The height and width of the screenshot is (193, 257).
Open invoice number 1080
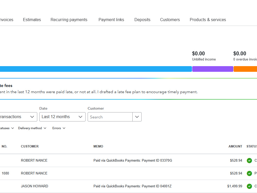pos(5,173)
